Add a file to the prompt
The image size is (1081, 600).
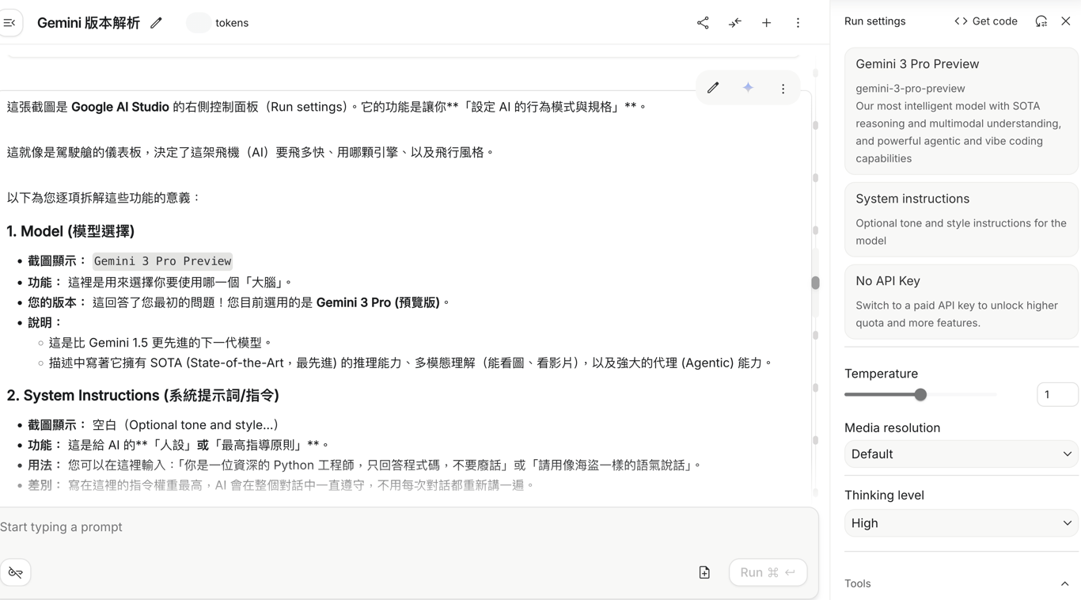[x=704, y=572]
